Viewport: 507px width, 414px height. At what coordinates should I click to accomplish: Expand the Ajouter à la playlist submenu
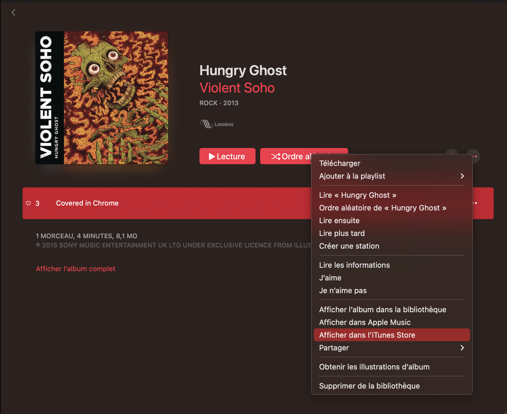(392, 176)
